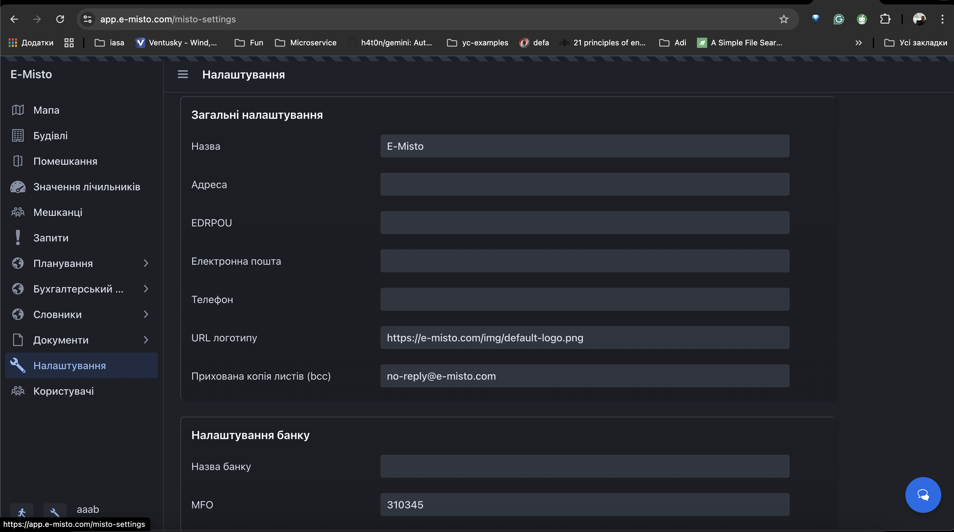The height and width of the screenshot is (532, 954).
Task: Open the Запити exclamation icon
Action: [x=18, y=238]
